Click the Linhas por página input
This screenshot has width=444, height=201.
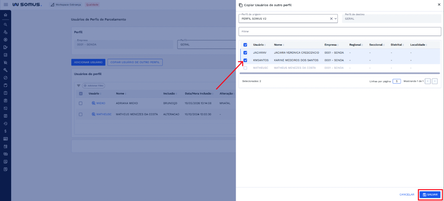pos(397,81)
